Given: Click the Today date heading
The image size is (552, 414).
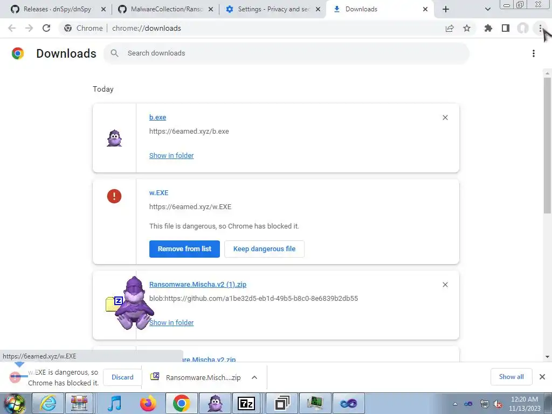Looking at the screenshot, I should 103,89.
